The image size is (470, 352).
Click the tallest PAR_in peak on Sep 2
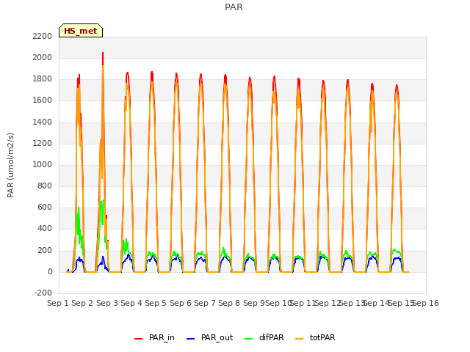click(x=103, y=54)
